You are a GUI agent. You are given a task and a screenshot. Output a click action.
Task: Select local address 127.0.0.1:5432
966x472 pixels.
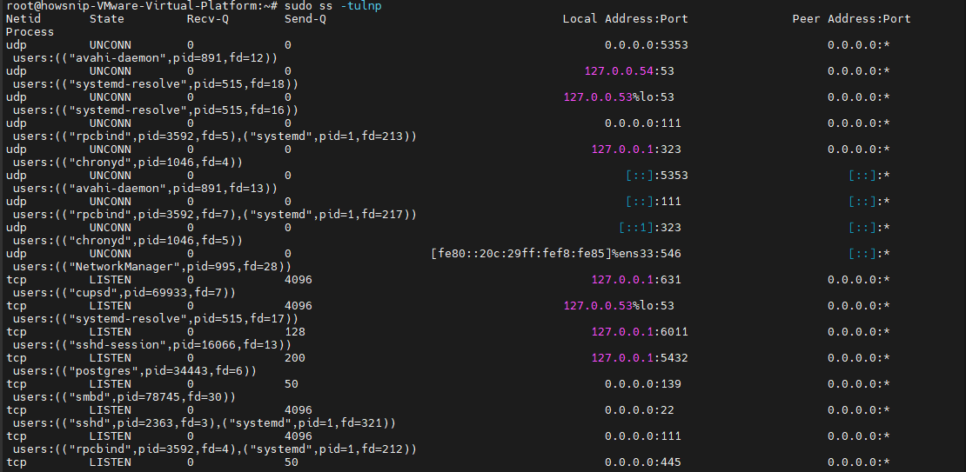point(640,358)
